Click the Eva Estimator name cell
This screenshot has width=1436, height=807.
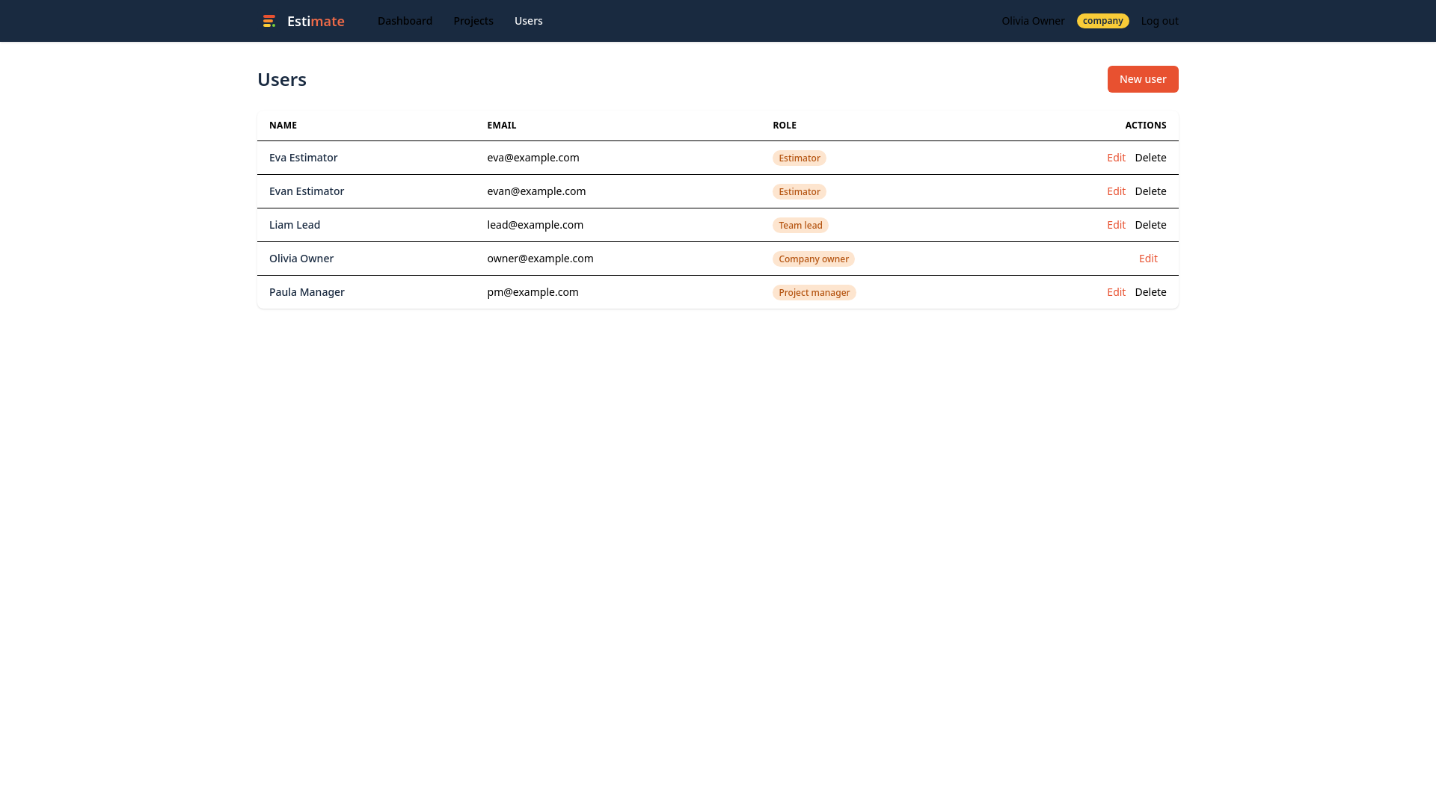[303, 158]
